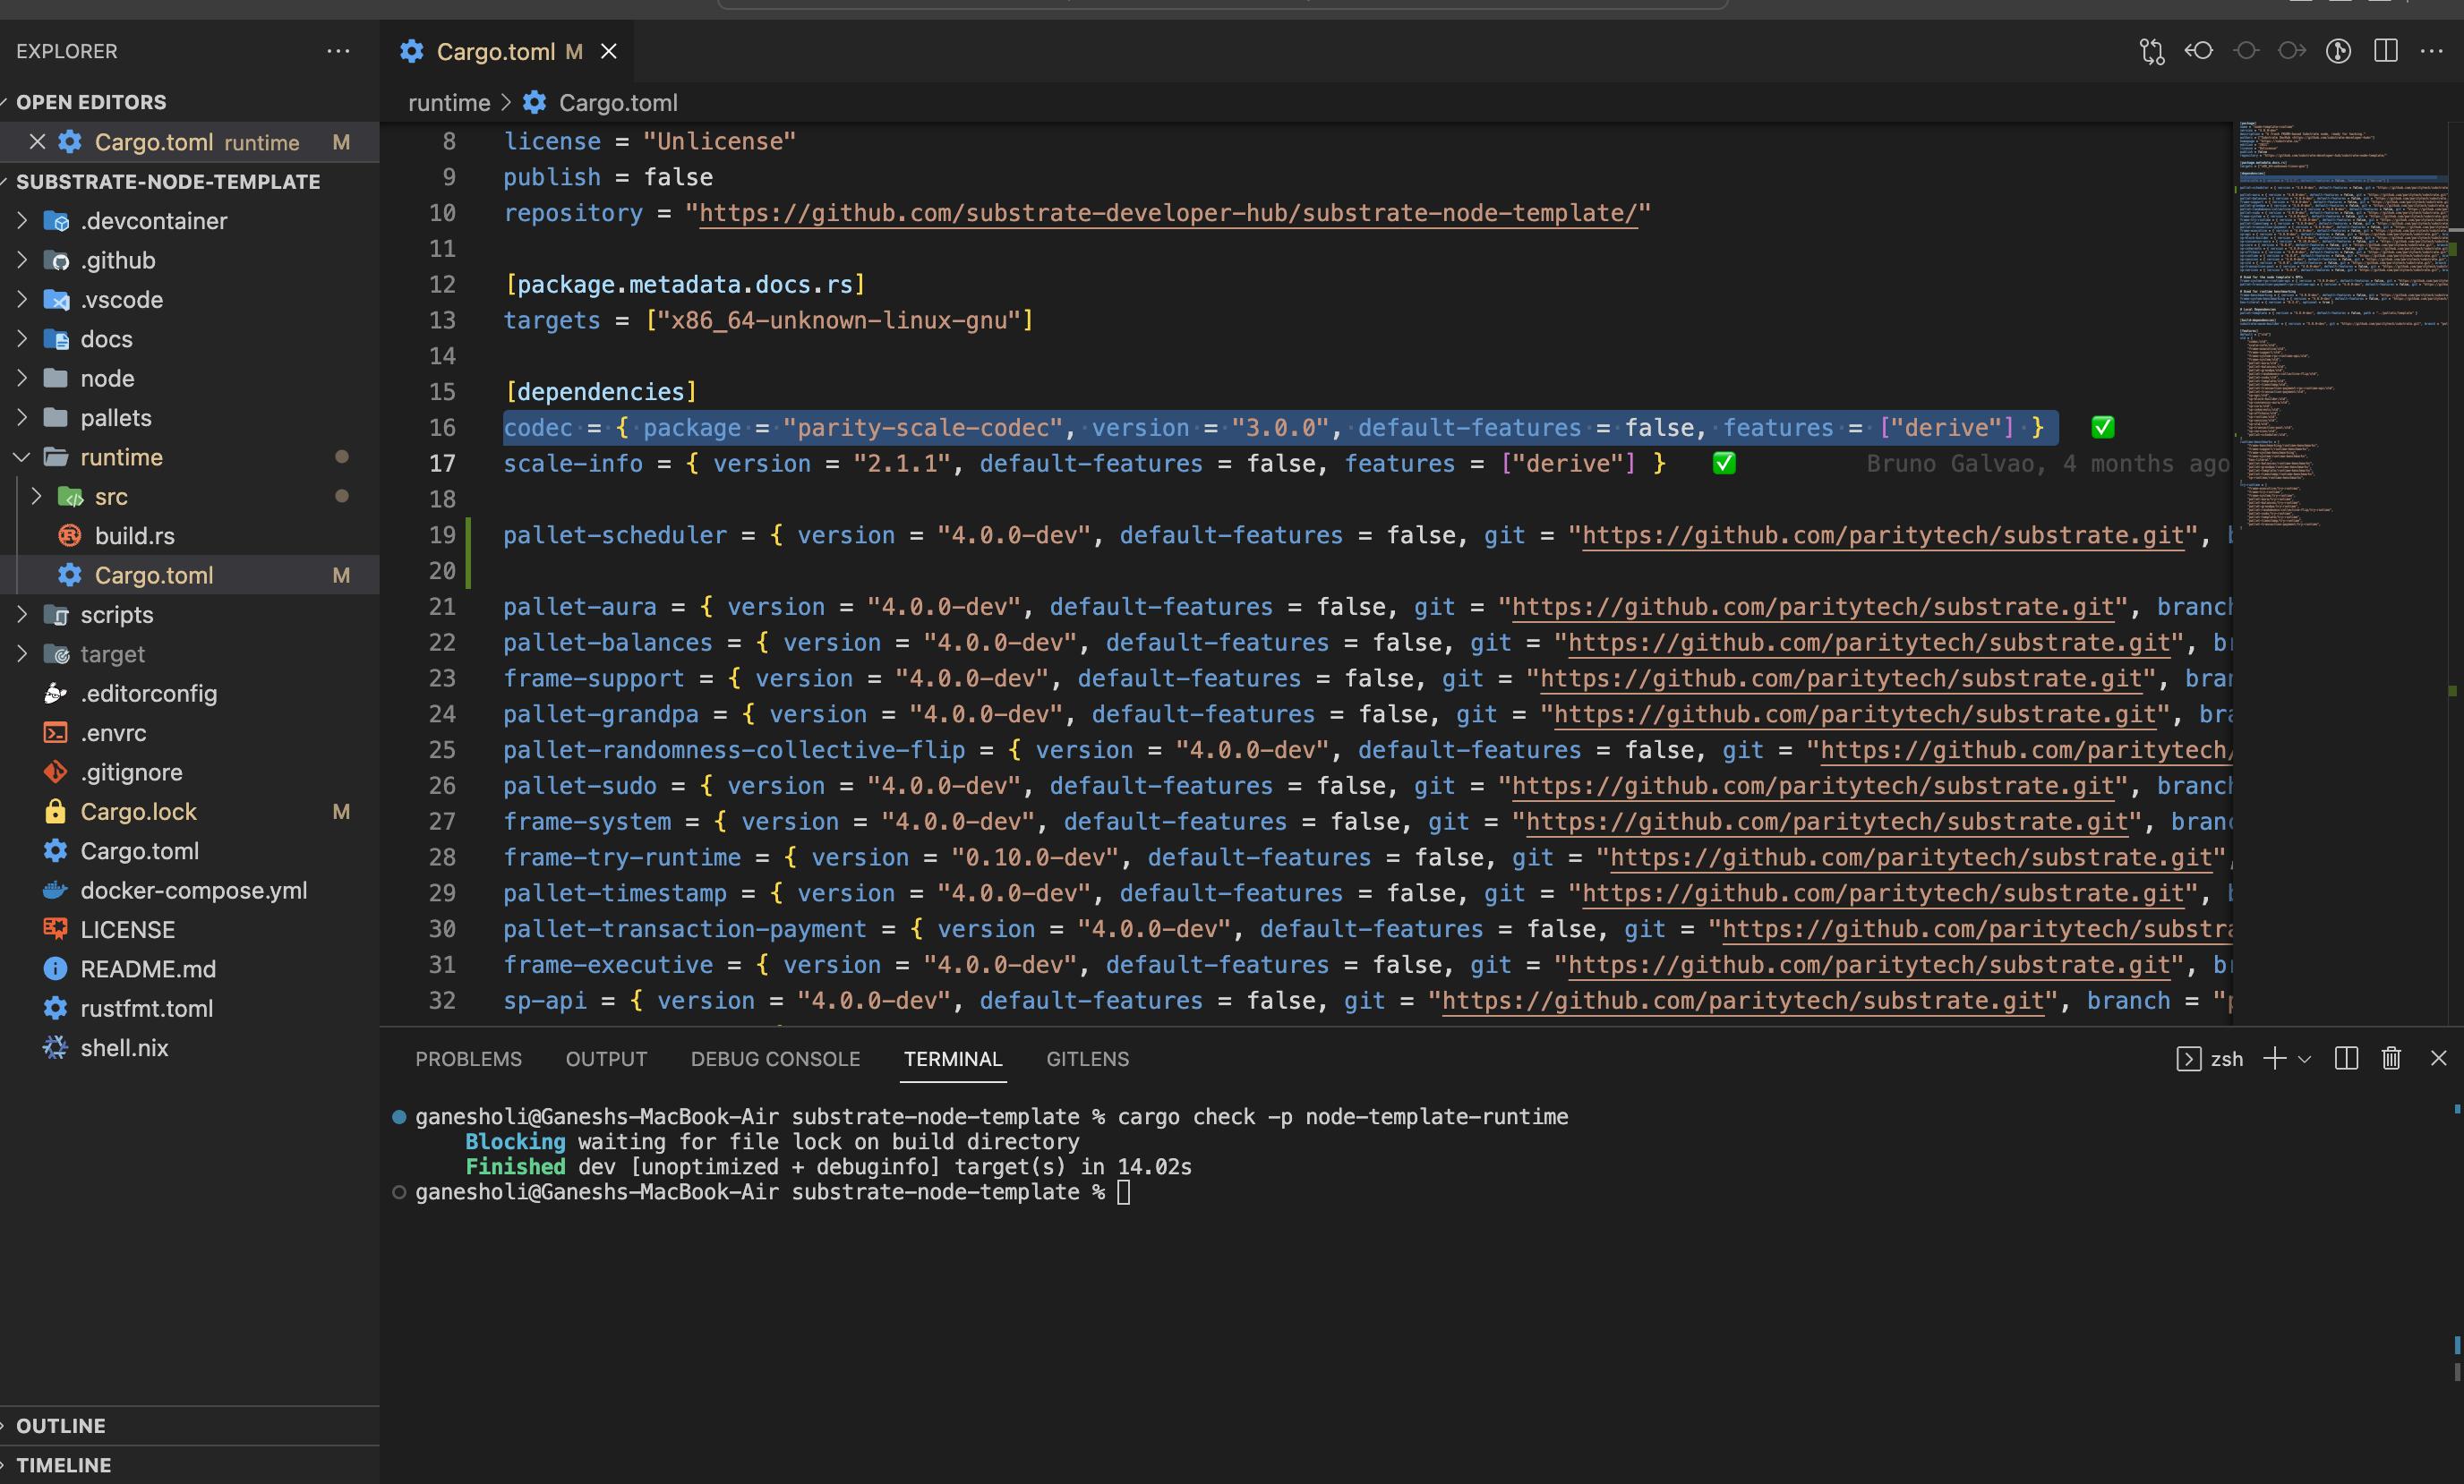
Task: Click green checkmark beside scale-info dependency
Action: [1723, 464]
